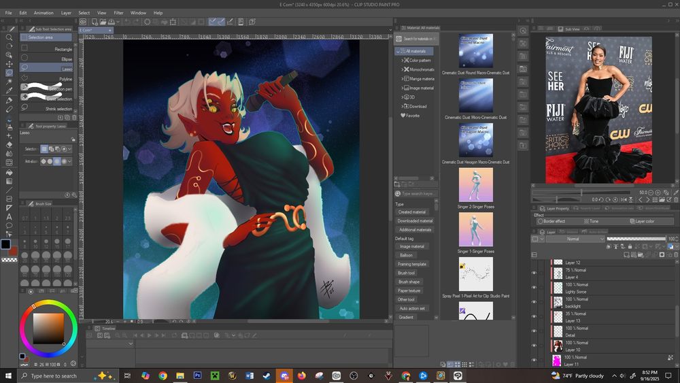Viewport: 680px width, 383px height.
Task: Toggle visibility of Layer 13
Action: tap(534, 317)
